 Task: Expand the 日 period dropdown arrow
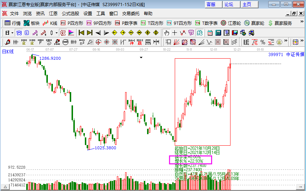[12, 33]
